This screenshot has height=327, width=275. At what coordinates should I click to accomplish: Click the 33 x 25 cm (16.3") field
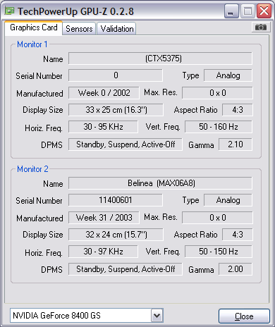(x=116, y=110)
